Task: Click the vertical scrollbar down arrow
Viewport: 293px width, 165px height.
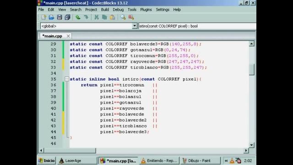Action: tap(251, 145)
